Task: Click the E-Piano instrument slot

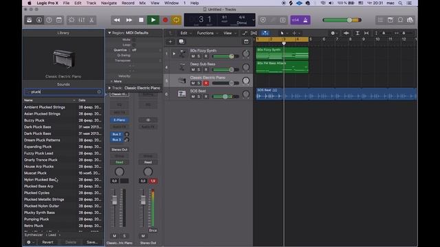Action: pos(119,120)
